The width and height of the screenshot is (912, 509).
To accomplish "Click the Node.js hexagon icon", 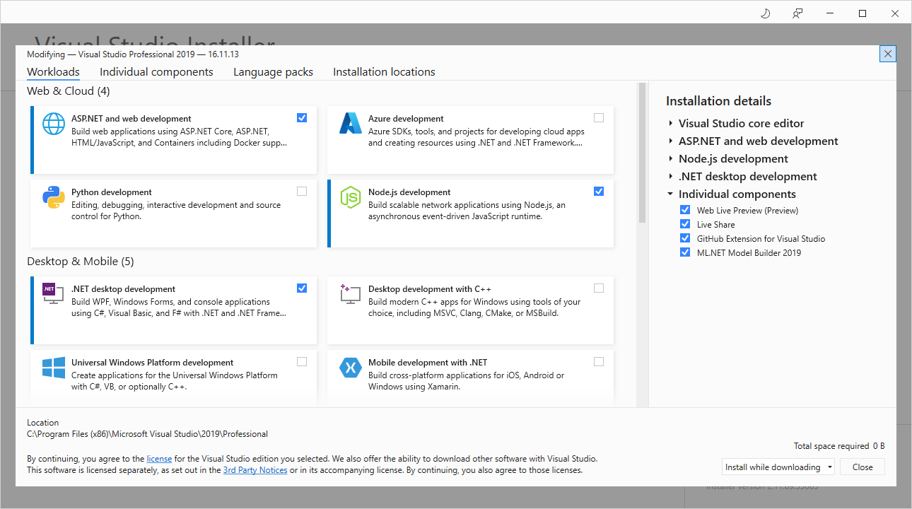I will tap(351, 197).
